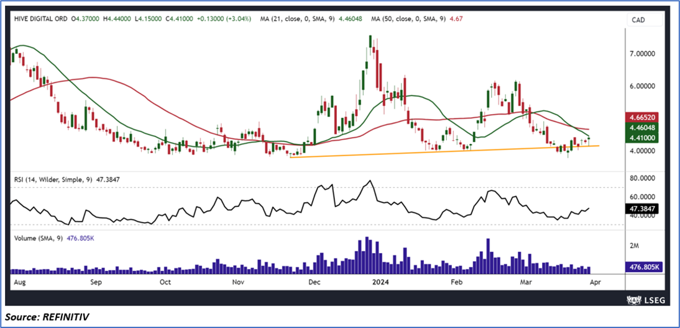Click the 6.00000 price axis label
680x328 pixels.
(x=643, y=86)
